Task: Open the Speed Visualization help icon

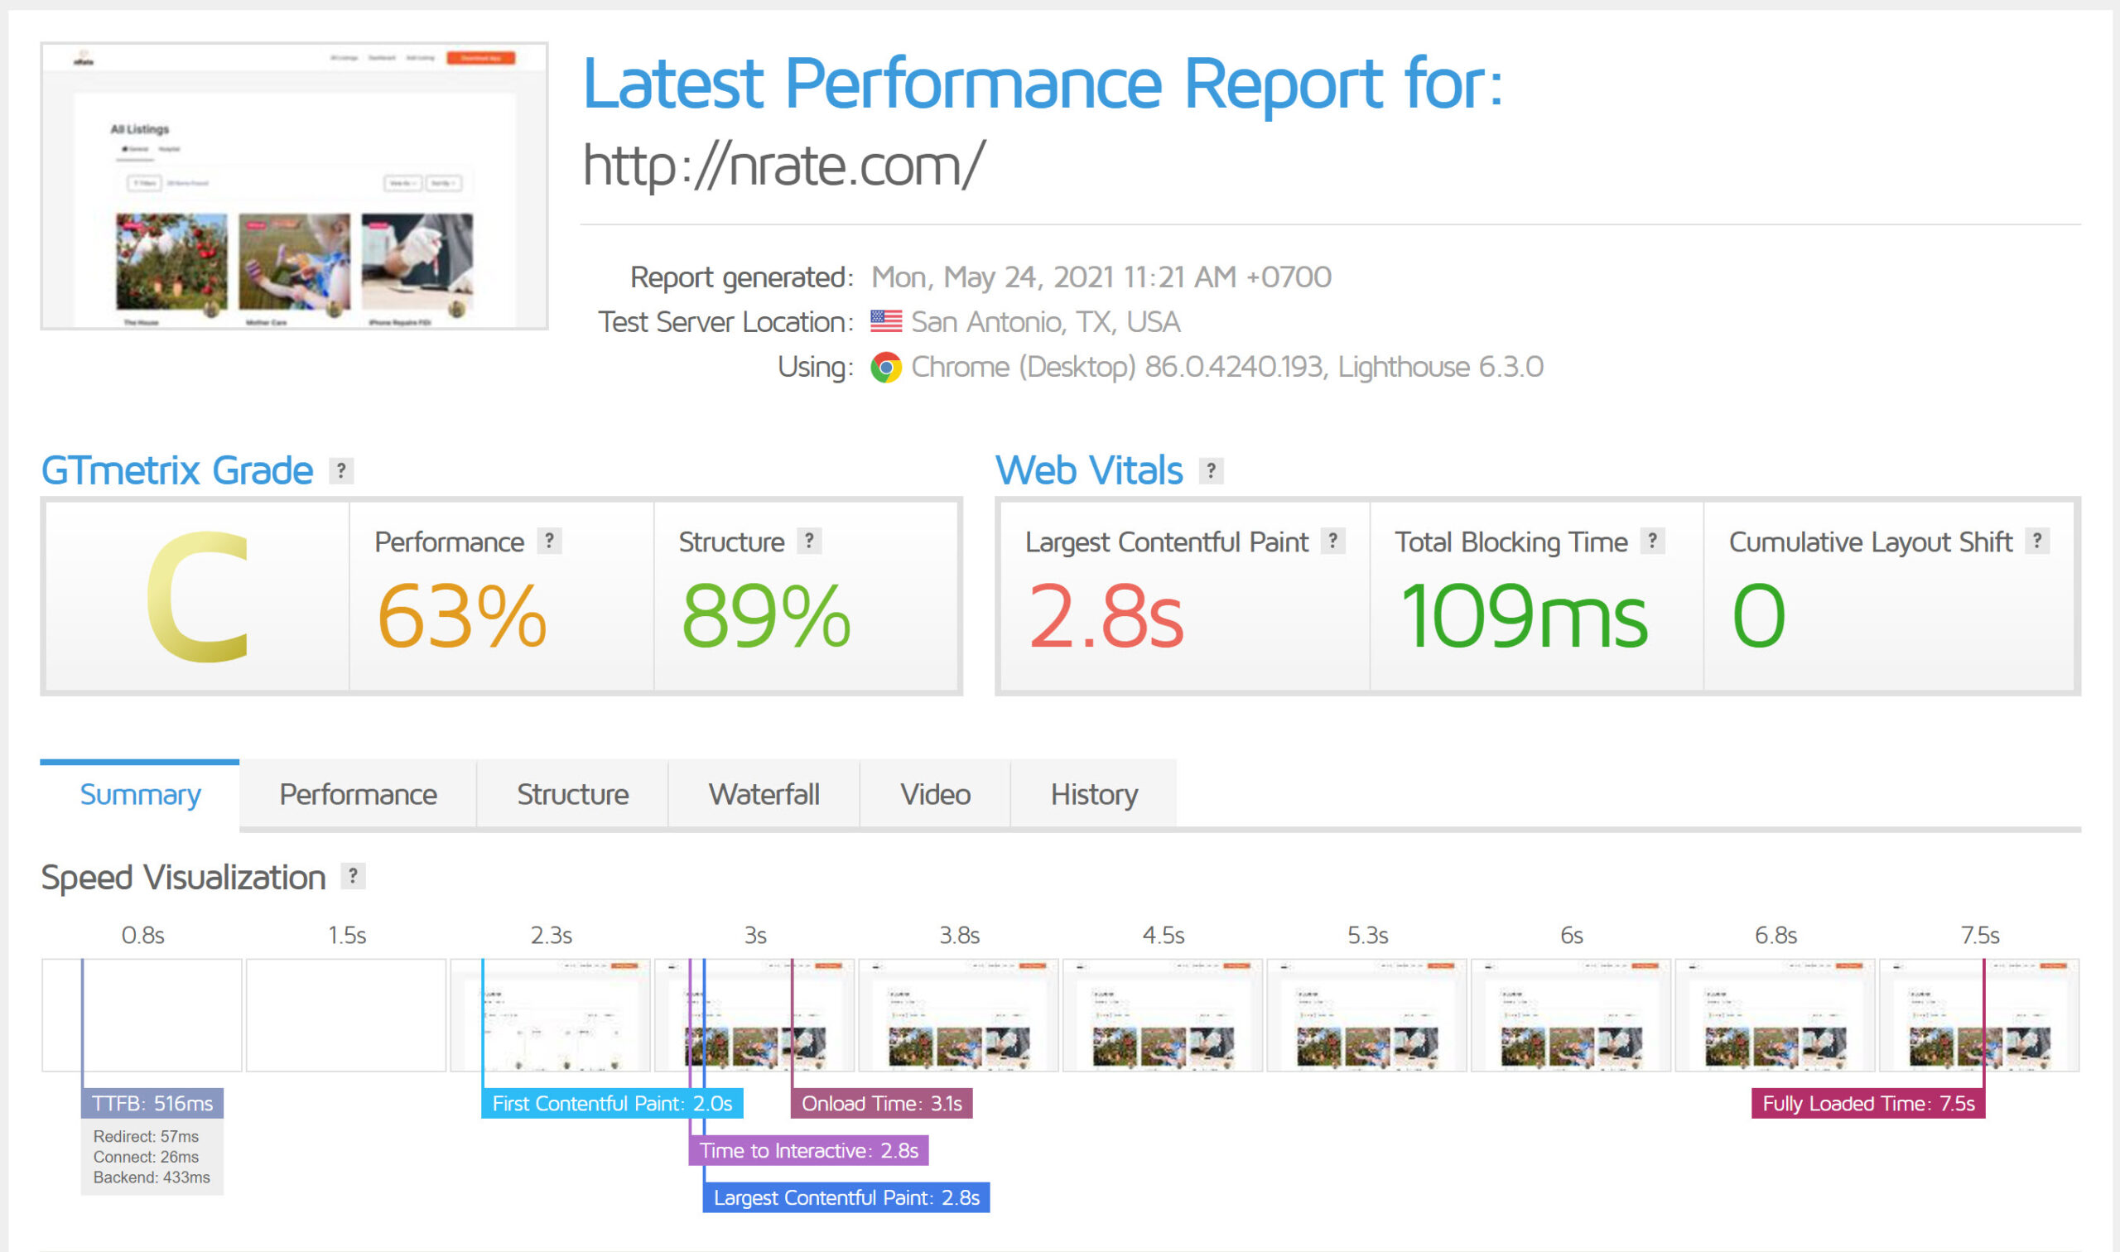Action: pyautogui.click(x=353, y=877)
